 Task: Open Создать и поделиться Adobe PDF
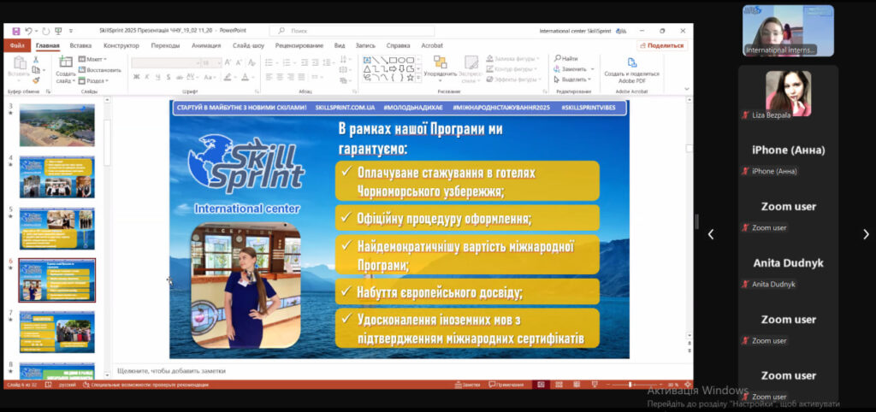click(631, 68)
